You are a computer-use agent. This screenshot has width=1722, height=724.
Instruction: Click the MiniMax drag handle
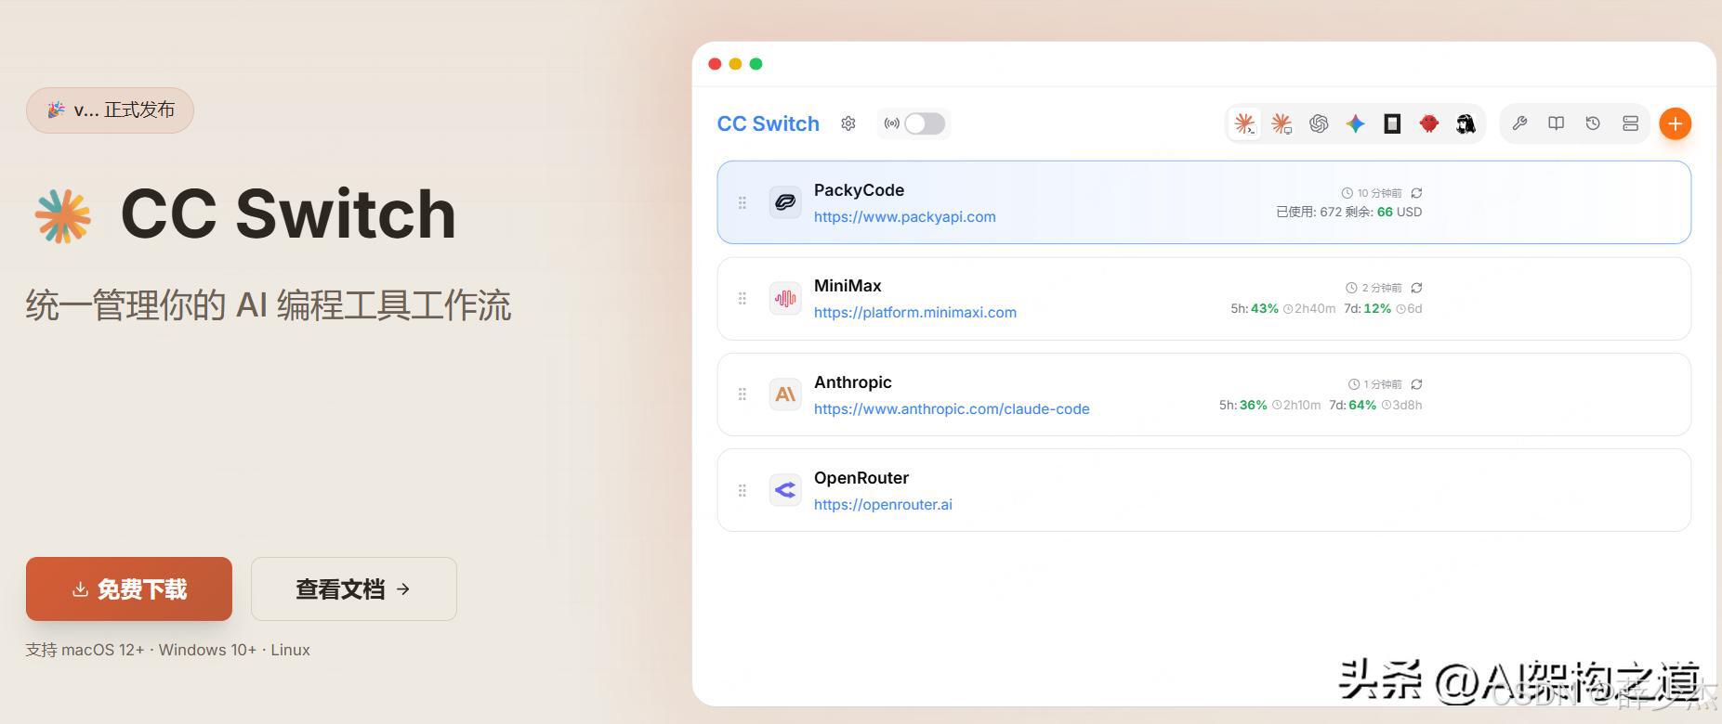pos(743,299)
